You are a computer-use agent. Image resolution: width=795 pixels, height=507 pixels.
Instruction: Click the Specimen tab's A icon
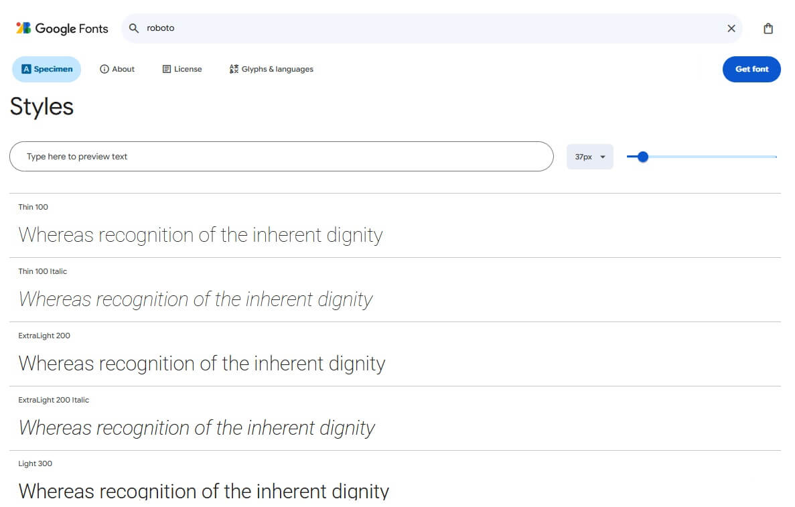coord(26,70)
